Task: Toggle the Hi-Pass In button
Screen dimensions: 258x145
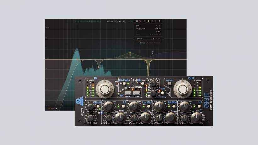Action: 124,83
